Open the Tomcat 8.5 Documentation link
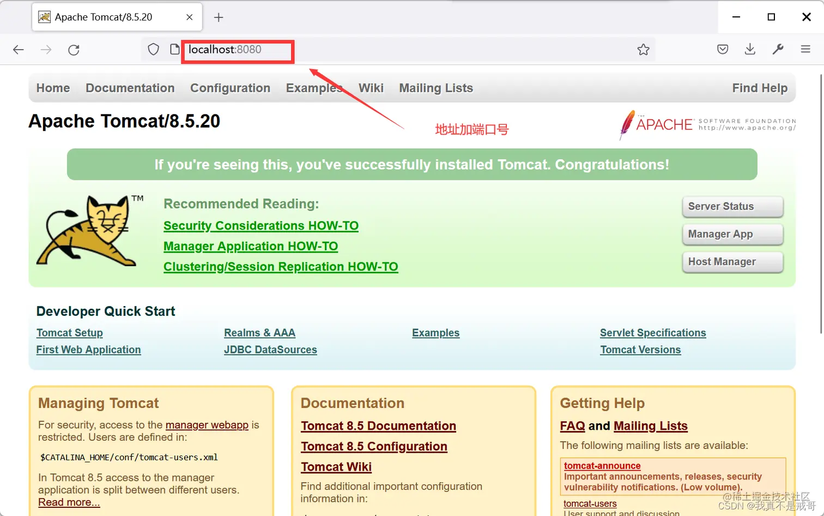The image size is (824, 516). 378,426
